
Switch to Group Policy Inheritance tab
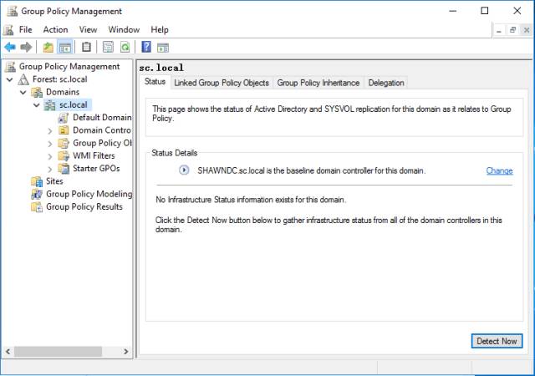pos(318,83)
